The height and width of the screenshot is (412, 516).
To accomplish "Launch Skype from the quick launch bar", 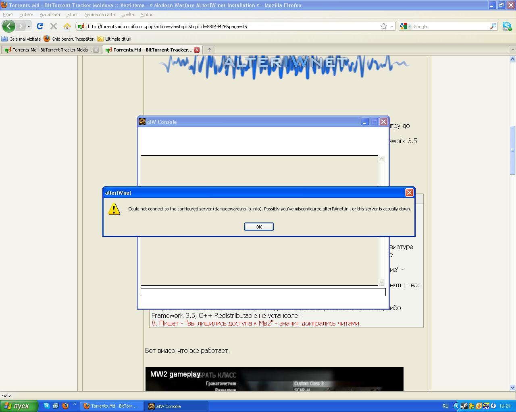I will tap(46, 406).
